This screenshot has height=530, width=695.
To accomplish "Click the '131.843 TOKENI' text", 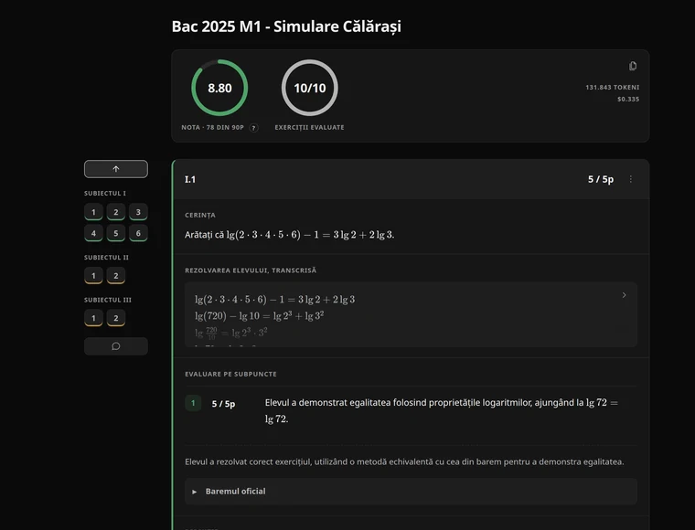I will [612, 88].
